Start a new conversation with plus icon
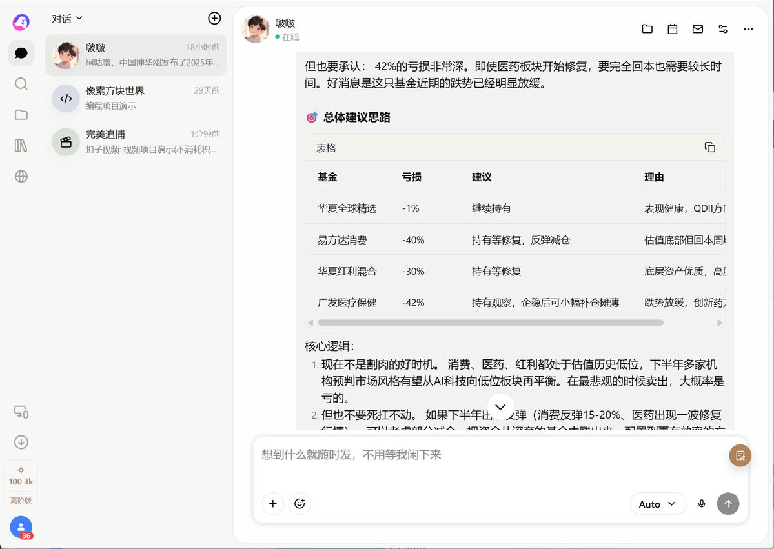Image resolution: width=774 pixels, height=549 pixels. [214, 18]
